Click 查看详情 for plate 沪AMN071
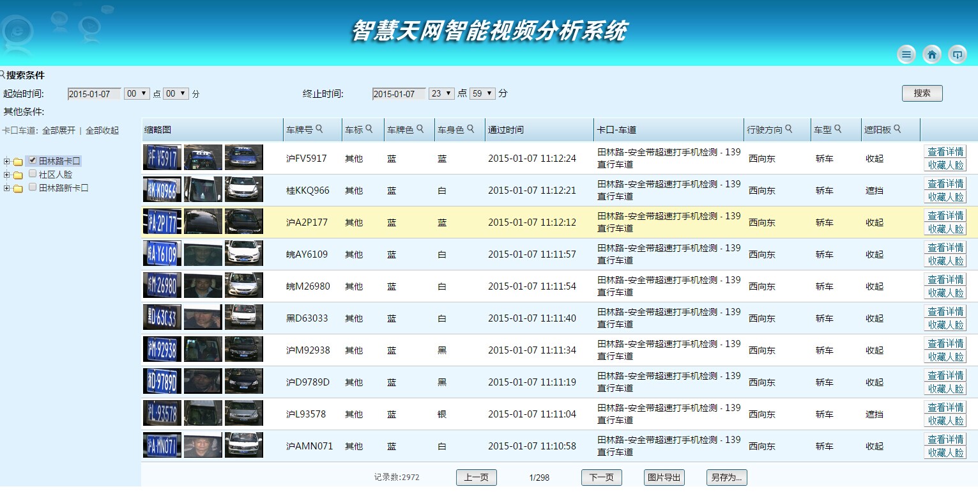Image resolution: width=978 pixels, height=498 pixels. click(945, 439)
